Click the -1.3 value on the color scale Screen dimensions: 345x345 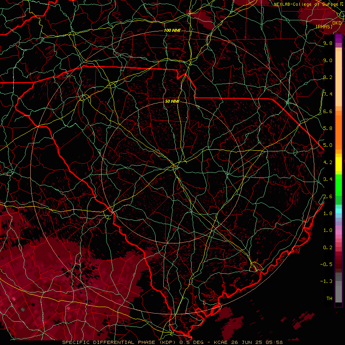[x=326, y=281]
